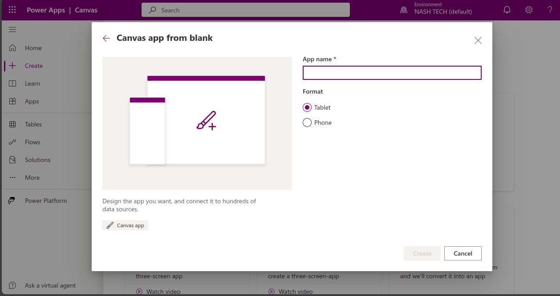This screenshot has width=560, height=296.
Task: Expand the More navigation item
Action: coord(32,178)
